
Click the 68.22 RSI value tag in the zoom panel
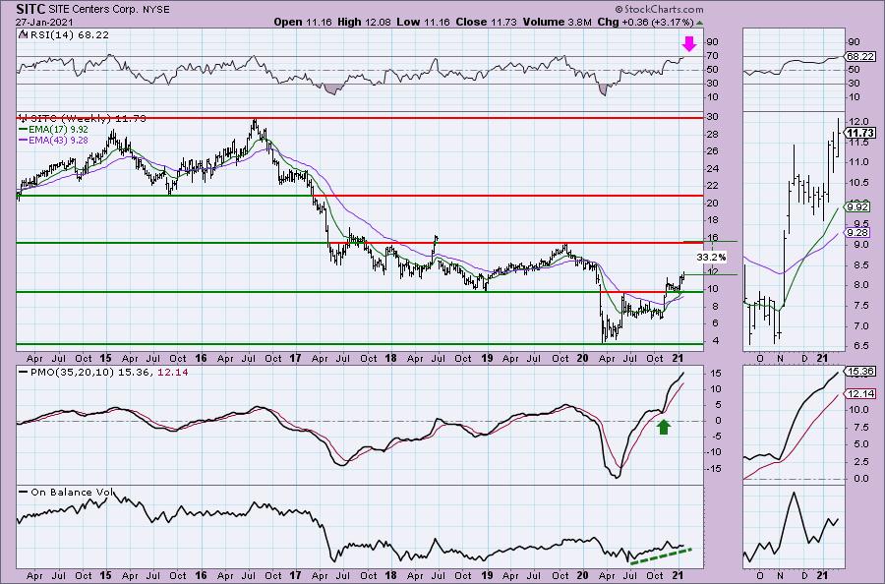(x=861, y=56)
